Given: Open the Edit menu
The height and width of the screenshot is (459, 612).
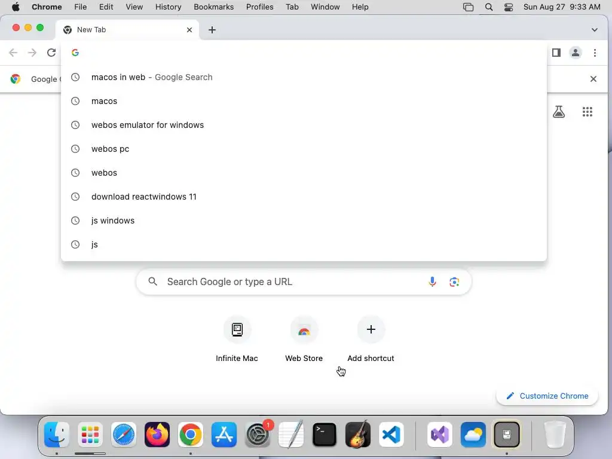Looking at the screenshot, I should 106,7.
